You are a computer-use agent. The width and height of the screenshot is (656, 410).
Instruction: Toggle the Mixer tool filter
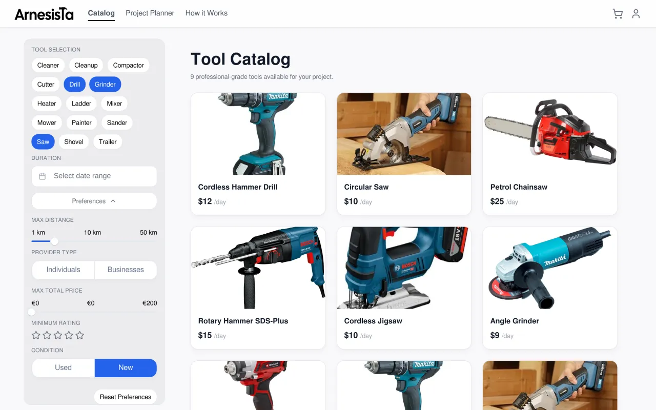coord(114,104)
